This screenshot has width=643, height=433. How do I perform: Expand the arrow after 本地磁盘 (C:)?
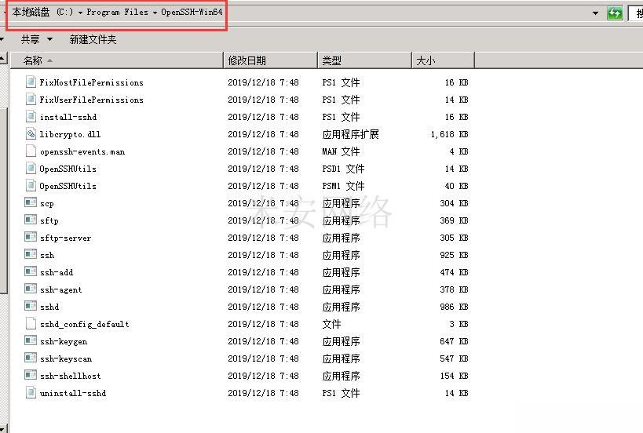coord(80,13)
